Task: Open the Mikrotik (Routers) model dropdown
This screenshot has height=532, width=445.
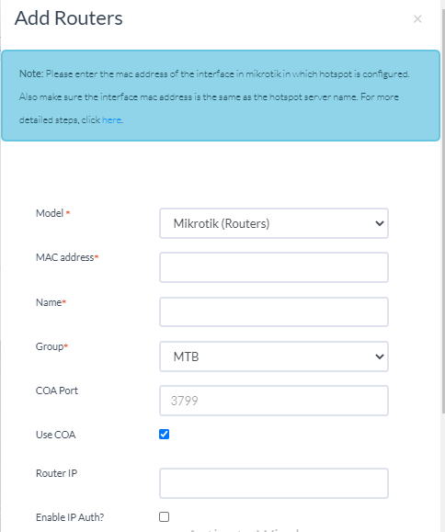Action: click(274, 223)
